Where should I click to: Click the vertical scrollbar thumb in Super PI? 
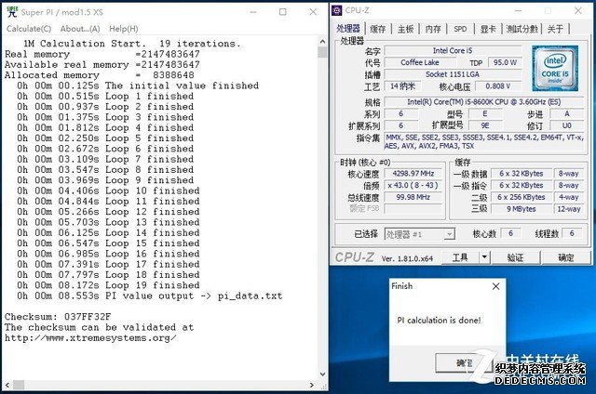(322, 52)
